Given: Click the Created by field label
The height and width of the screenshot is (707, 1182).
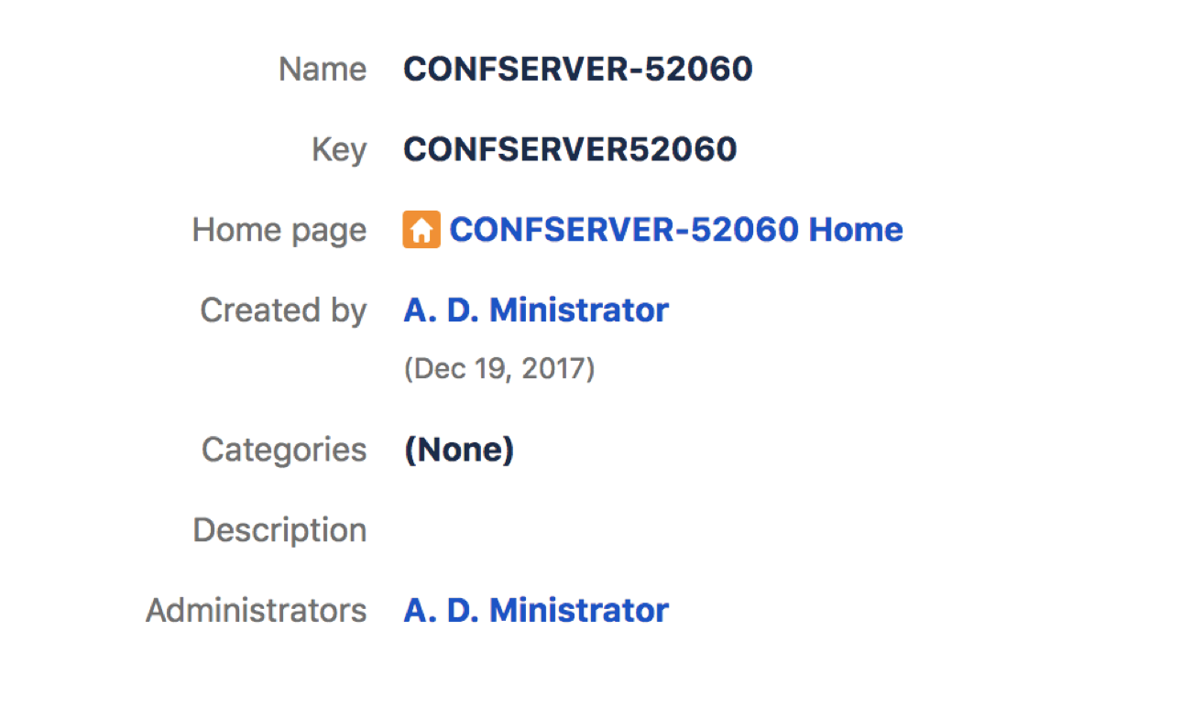Looking at the screenshot, I should pos(283,310).
